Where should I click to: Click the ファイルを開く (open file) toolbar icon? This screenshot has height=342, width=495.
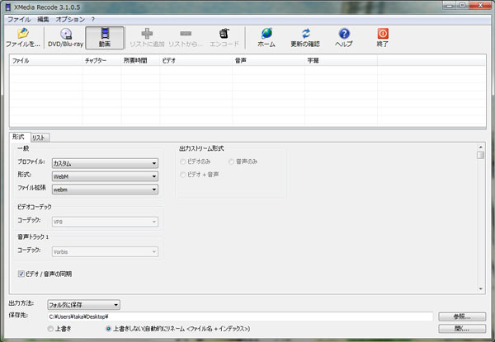tap(22, 37)
